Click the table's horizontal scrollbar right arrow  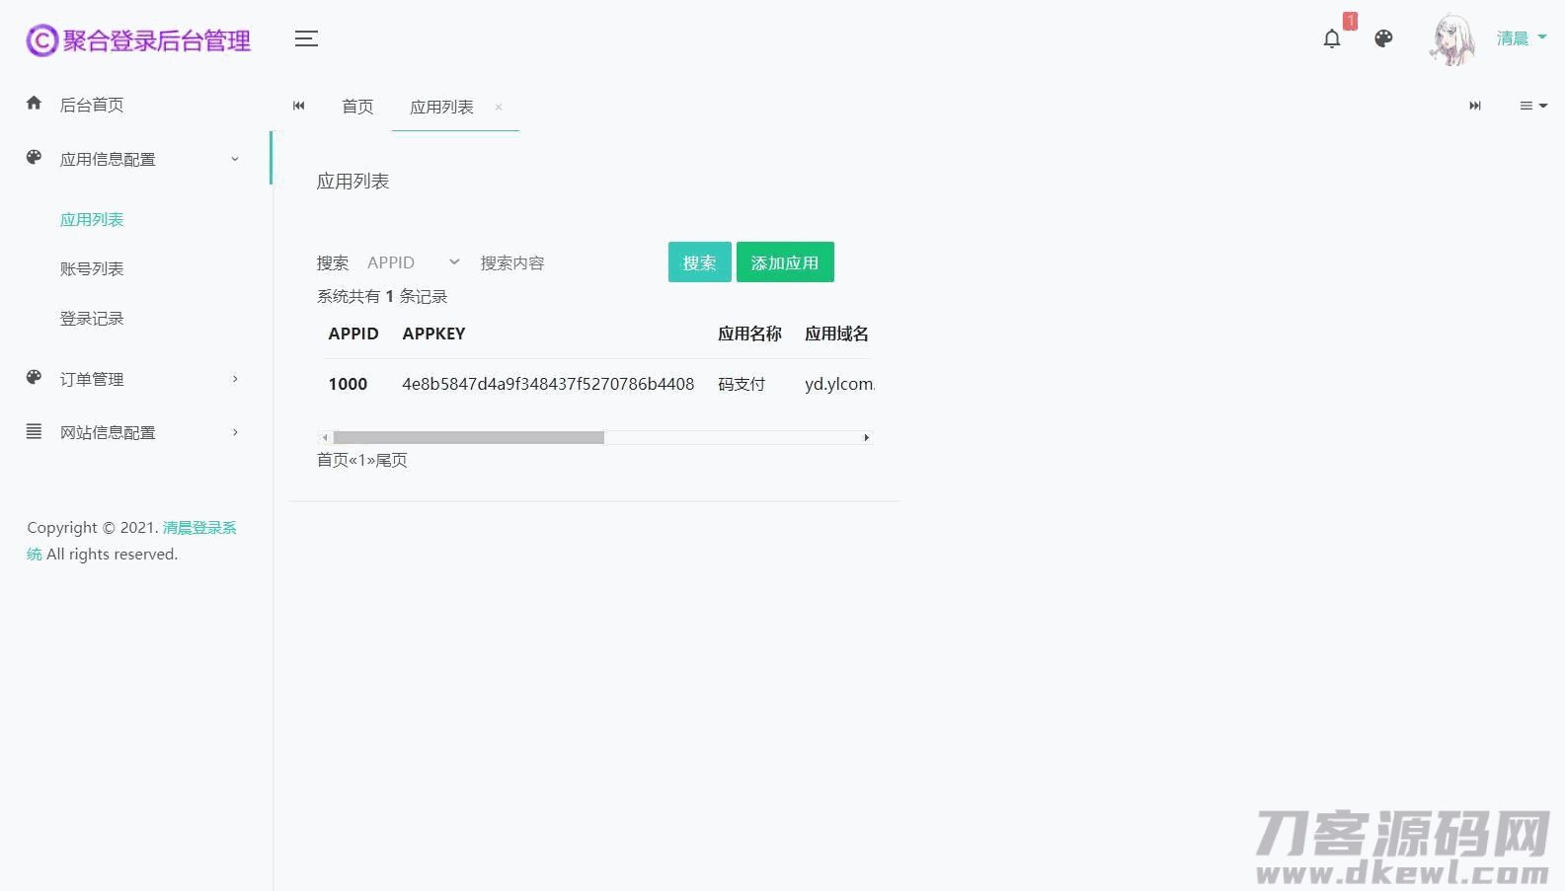coord(866,437)
